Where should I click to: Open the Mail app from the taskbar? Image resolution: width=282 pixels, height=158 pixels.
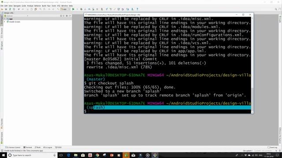[x=133, y=155]
